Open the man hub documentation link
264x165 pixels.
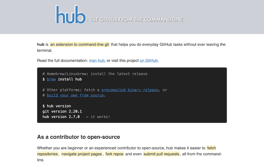pyautogui.click(x=97, y=60)
